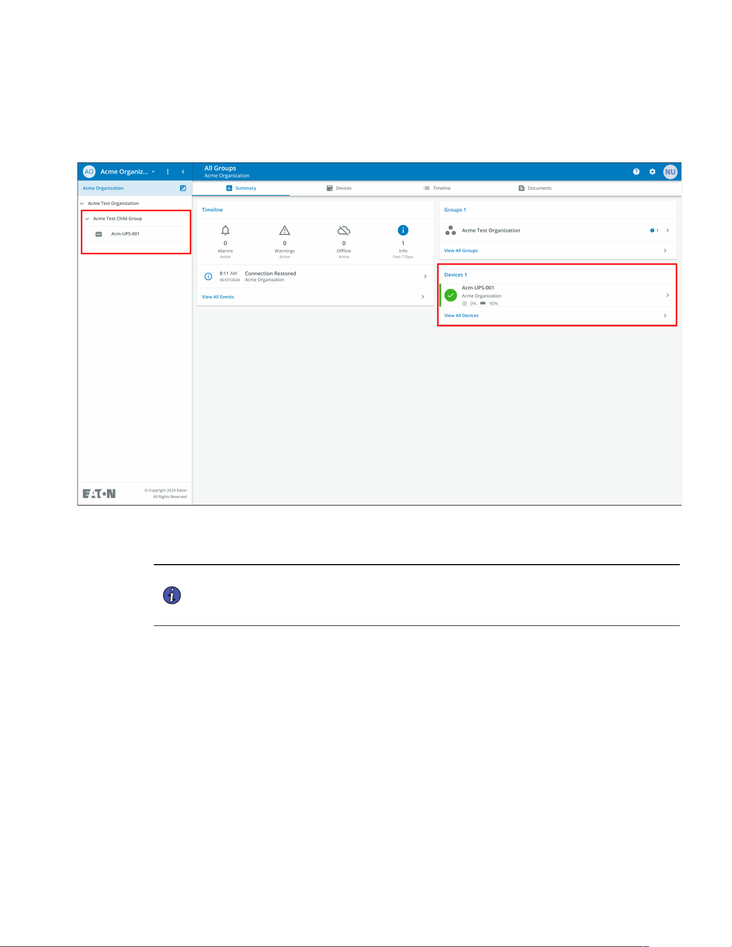Click the icon beside Acme Organization sidebar row
Image resolution: width=732 pixels, height=947 pixels.
(x=183, y=188)
